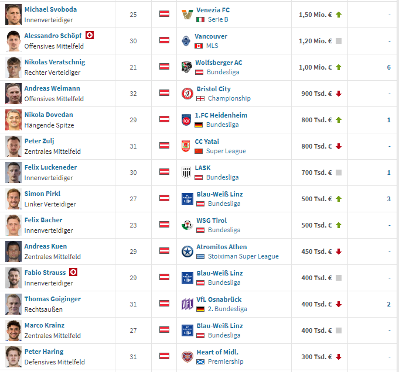Click the Venezia FC club crest
Viewport: 399px width, 372px height.
pos(187,15)
